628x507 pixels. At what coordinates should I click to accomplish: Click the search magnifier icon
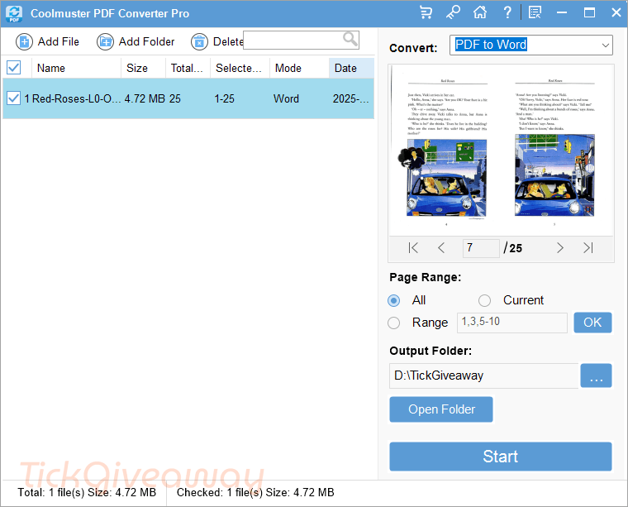point(350,39)
